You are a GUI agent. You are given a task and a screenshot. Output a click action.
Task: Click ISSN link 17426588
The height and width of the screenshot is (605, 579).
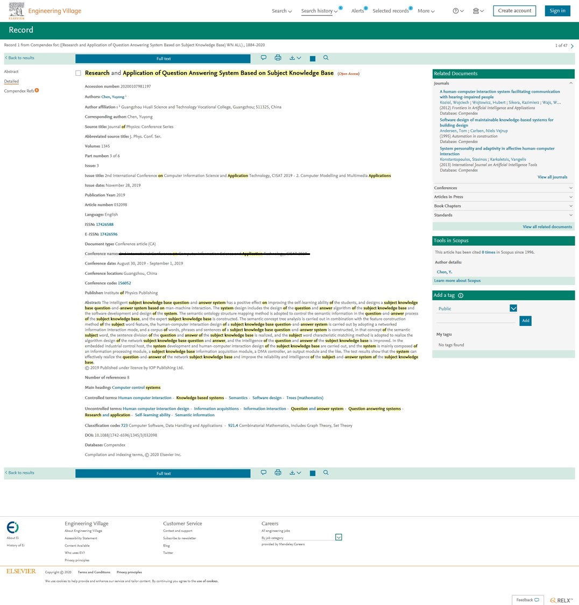(104, 225)
